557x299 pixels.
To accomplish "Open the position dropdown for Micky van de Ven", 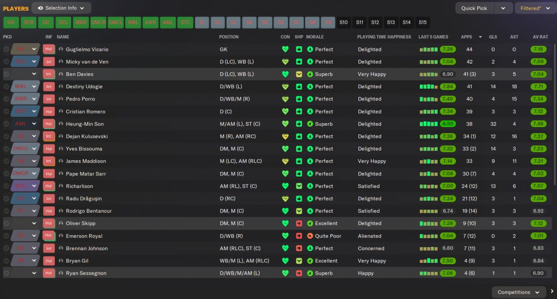I will click(34, 62).
